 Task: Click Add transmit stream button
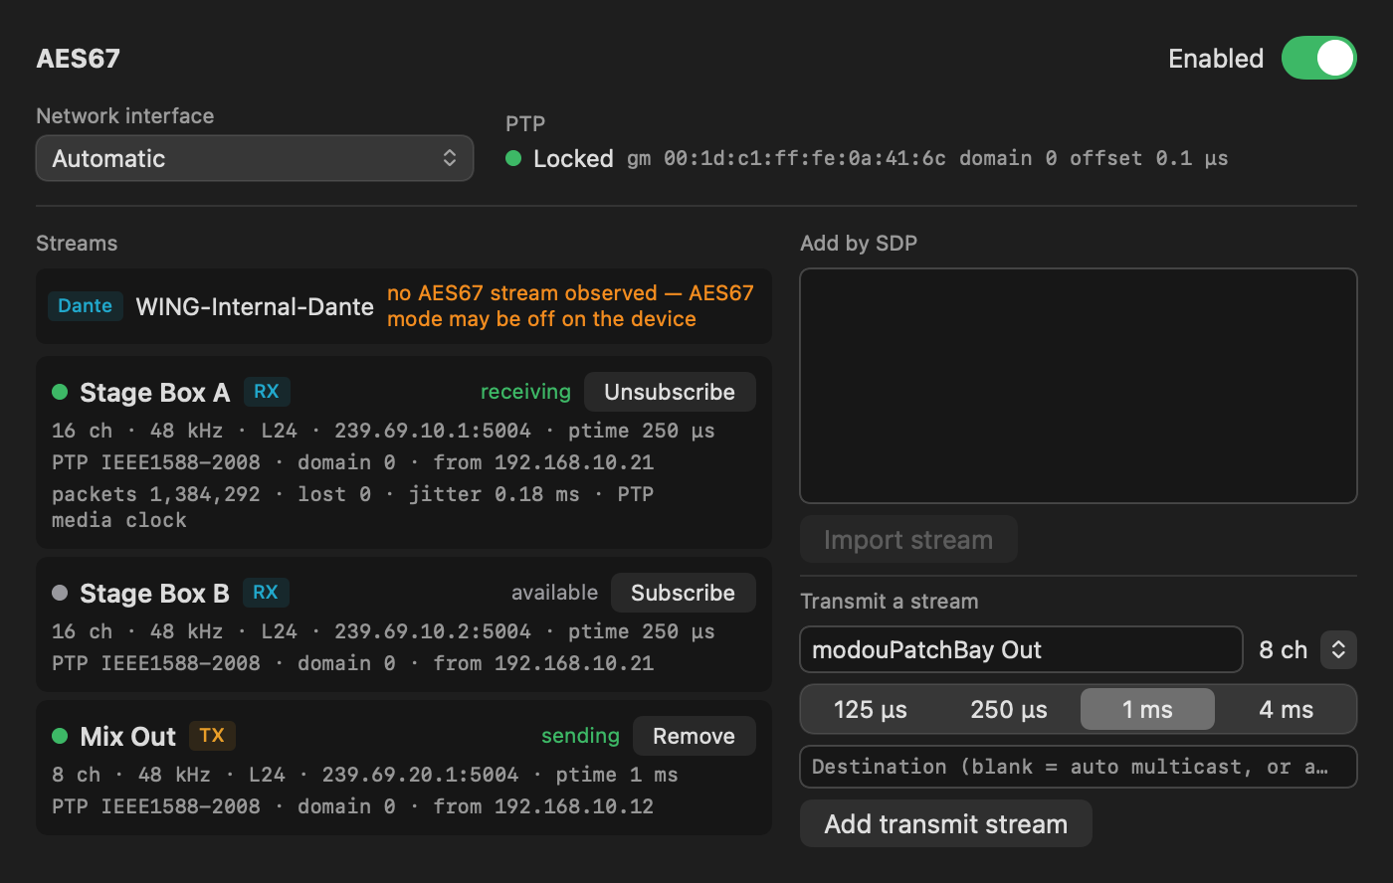click(x=946, y=824)
